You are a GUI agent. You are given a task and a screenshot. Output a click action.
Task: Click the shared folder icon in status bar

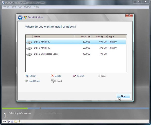[15, 122]
